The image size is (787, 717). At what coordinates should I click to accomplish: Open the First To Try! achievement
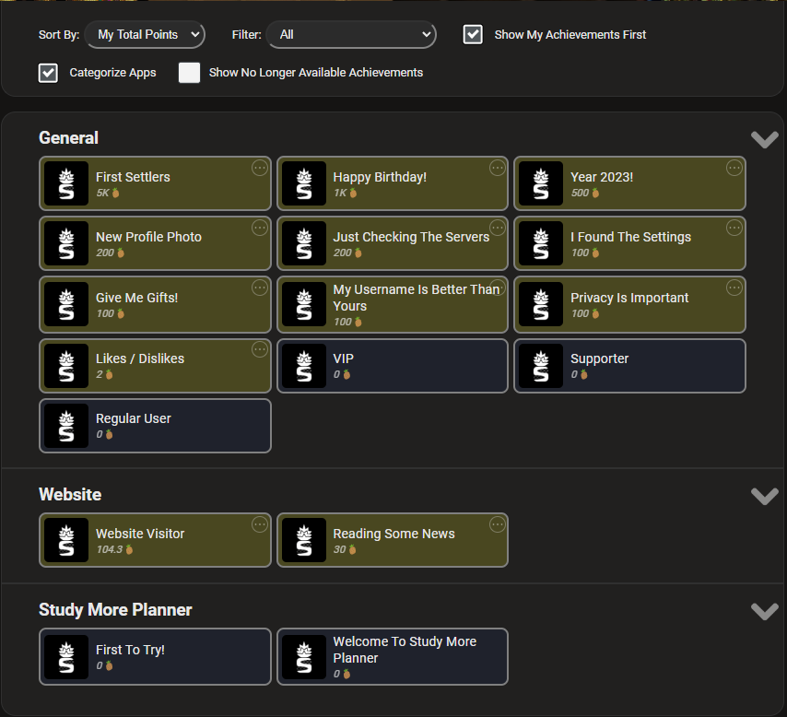(156, 656)
